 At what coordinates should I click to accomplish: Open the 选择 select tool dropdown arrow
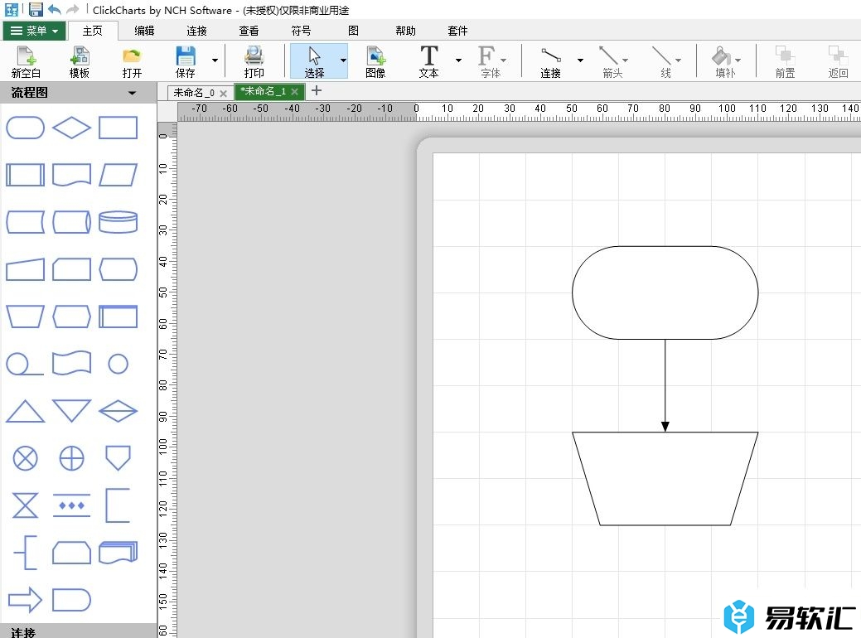[343, 60]
